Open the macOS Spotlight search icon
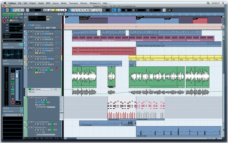Image resolution: width=228 pixels, height=143 pixels. pos(223,3)
